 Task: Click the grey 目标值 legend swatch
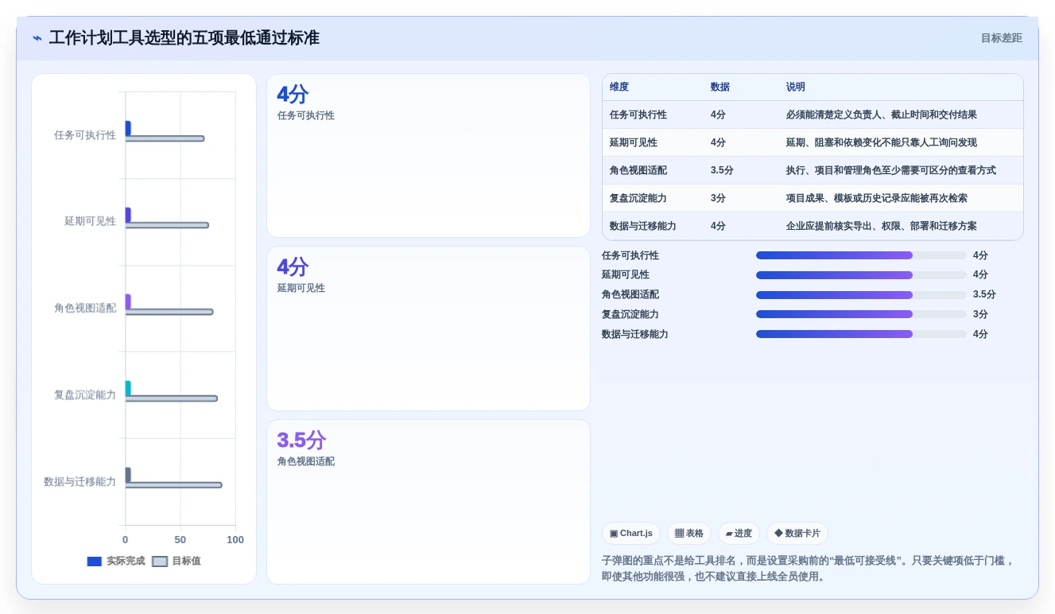coord(160,562)
